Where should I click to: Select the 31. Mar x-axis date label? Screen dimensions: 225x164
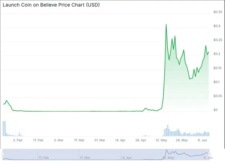(100, 140)
